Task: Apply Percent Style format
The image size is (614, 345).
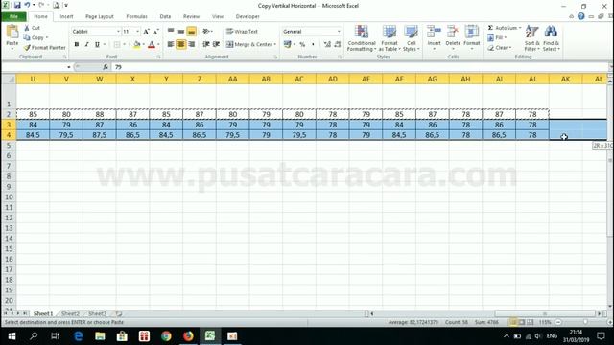Action: tap(302, 45)
